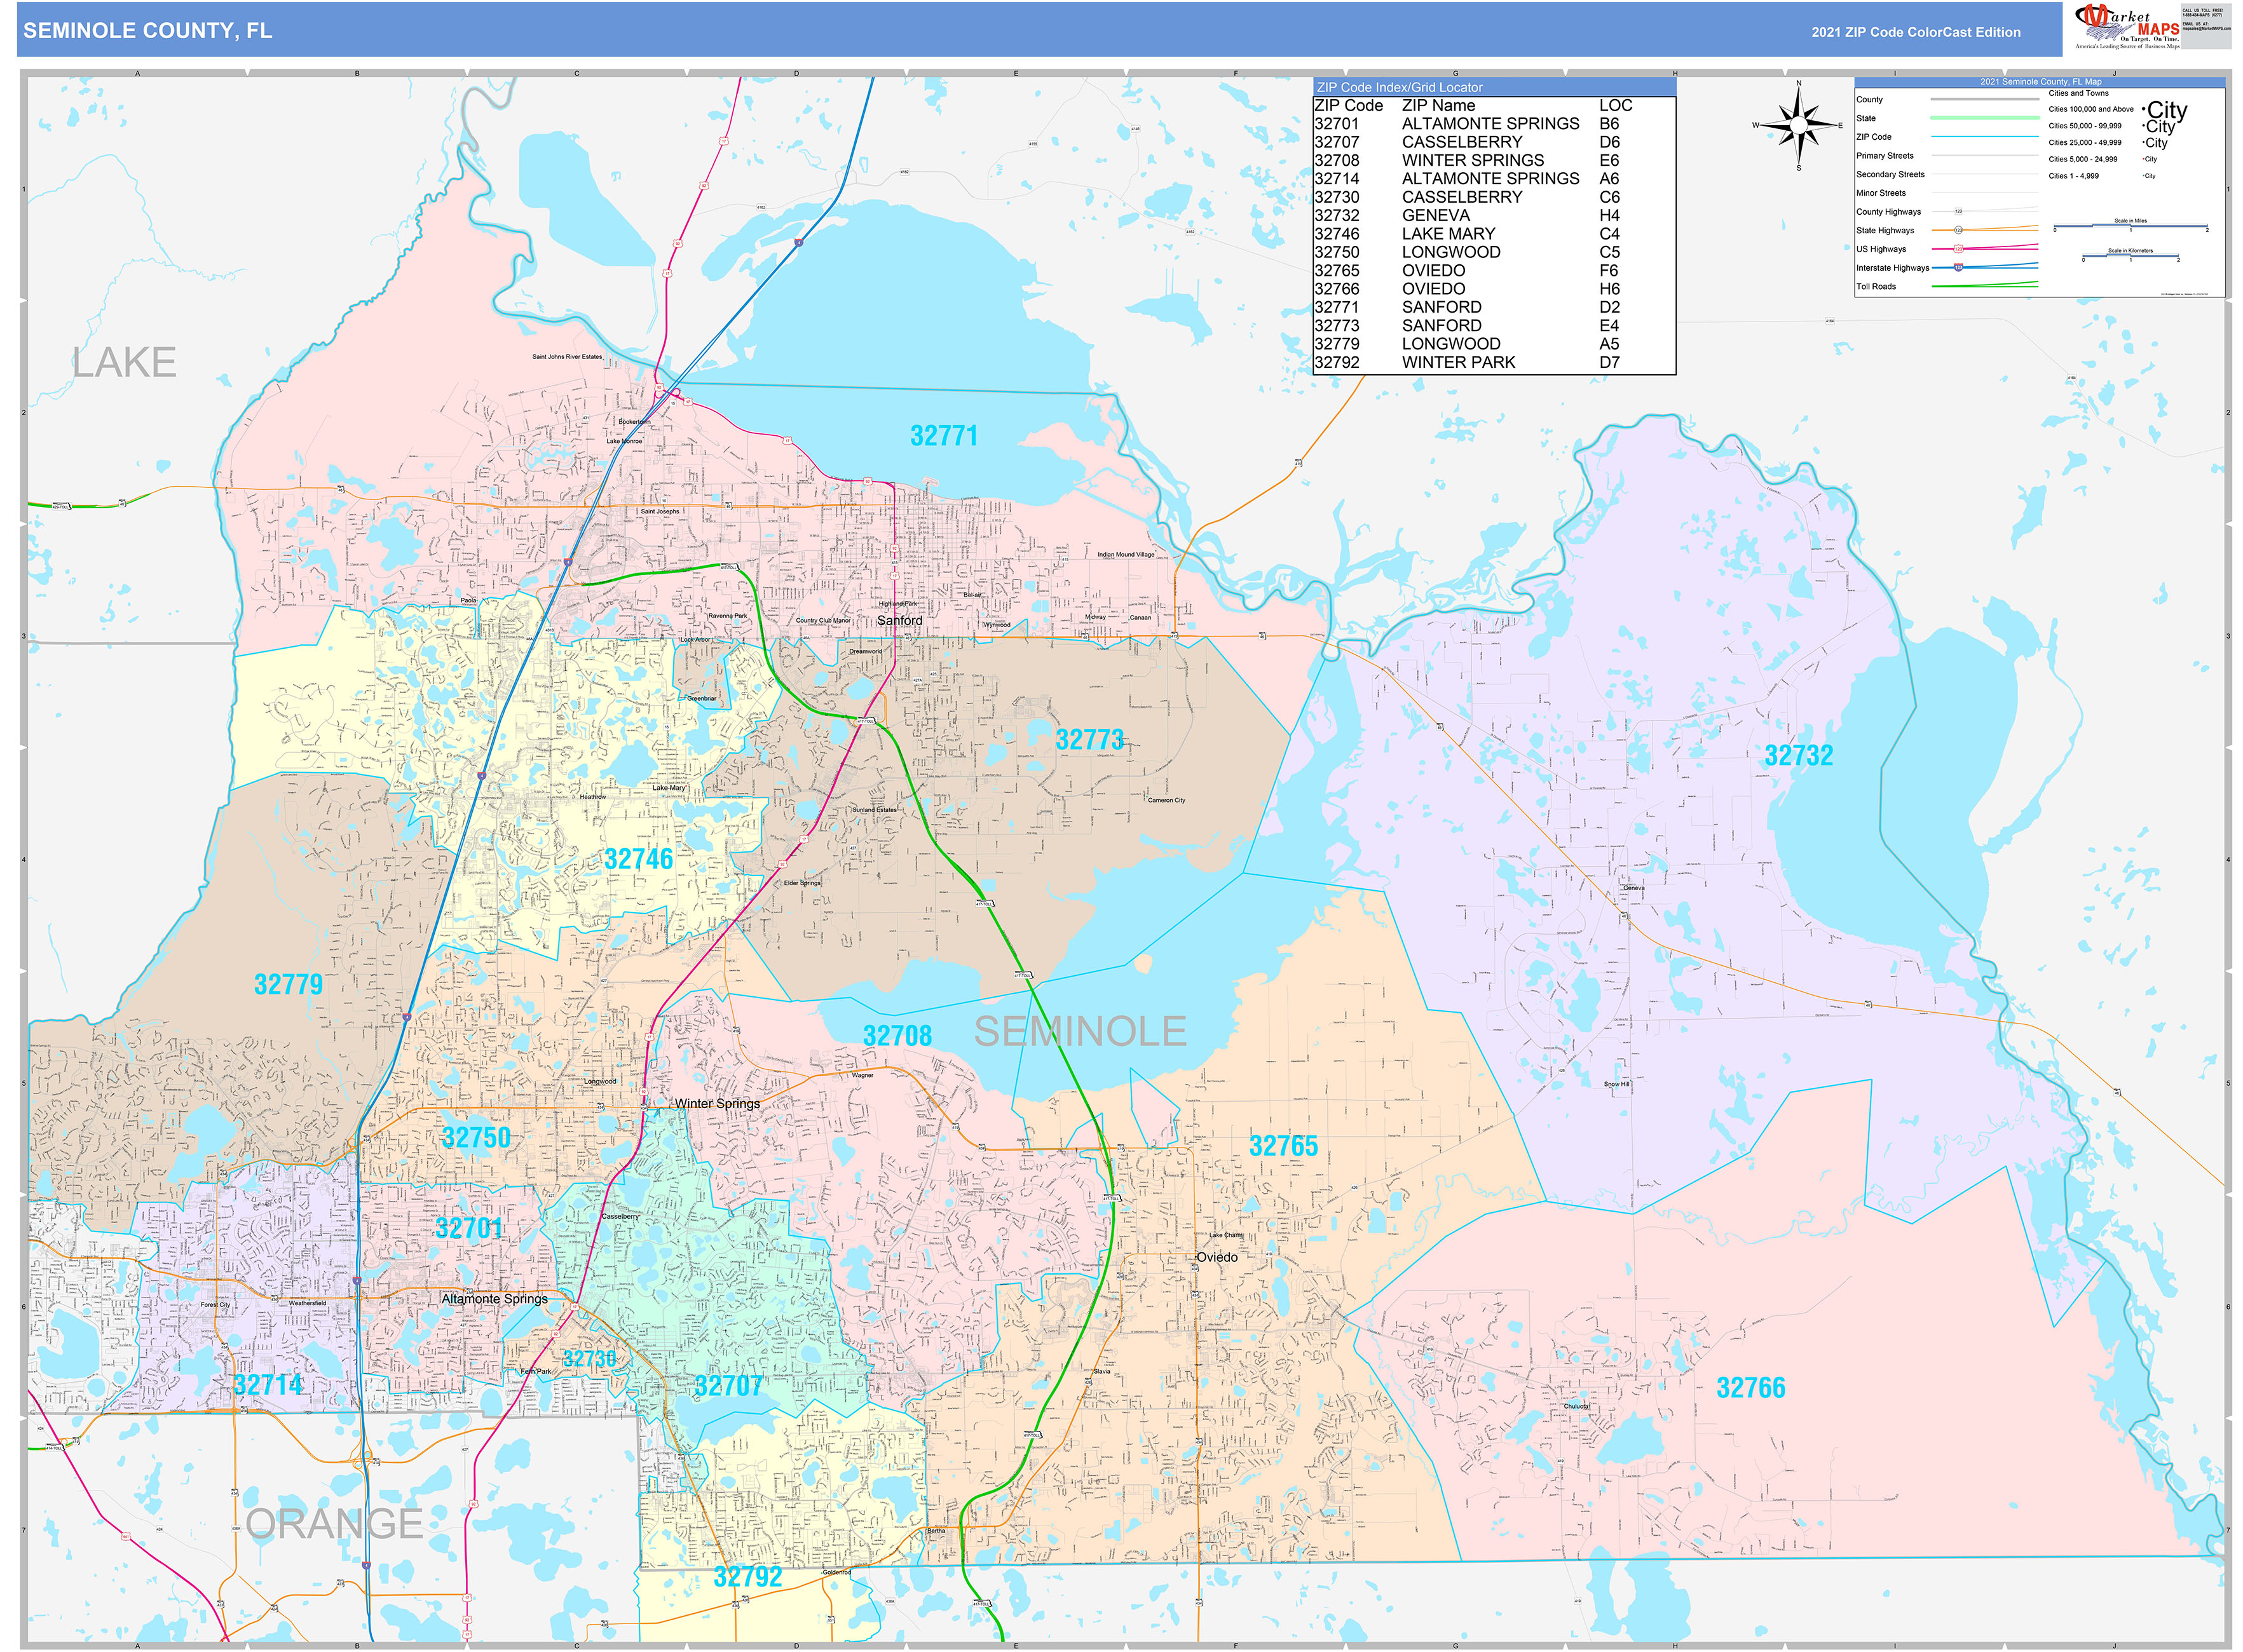
Task: Click the compass rose icon
Action: [1798, 125]
